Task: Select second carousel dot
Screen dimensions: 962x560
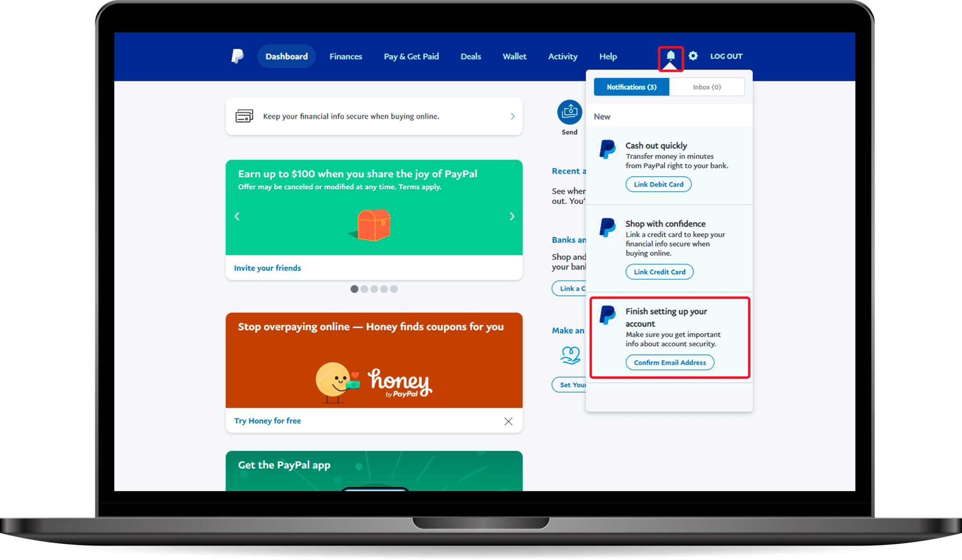Action: pos(364,289)
